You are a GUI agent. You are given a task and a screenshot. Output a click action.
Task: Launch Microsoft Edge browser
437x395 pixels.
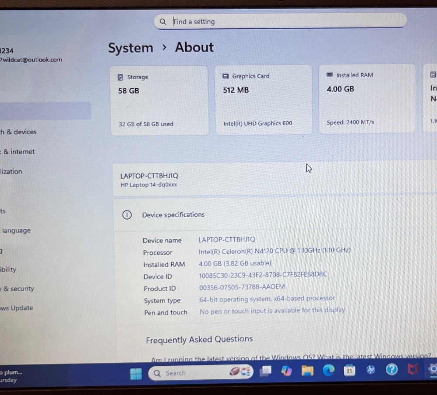click(328, 370)
